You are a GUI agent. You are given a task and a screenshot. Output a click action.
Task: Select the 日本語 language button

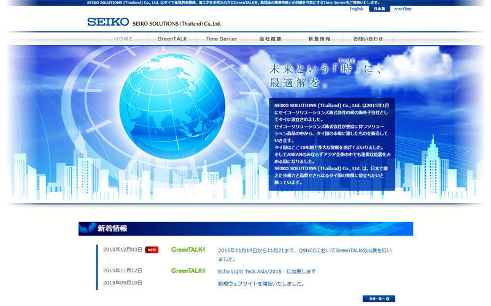[x=379, y=9]
